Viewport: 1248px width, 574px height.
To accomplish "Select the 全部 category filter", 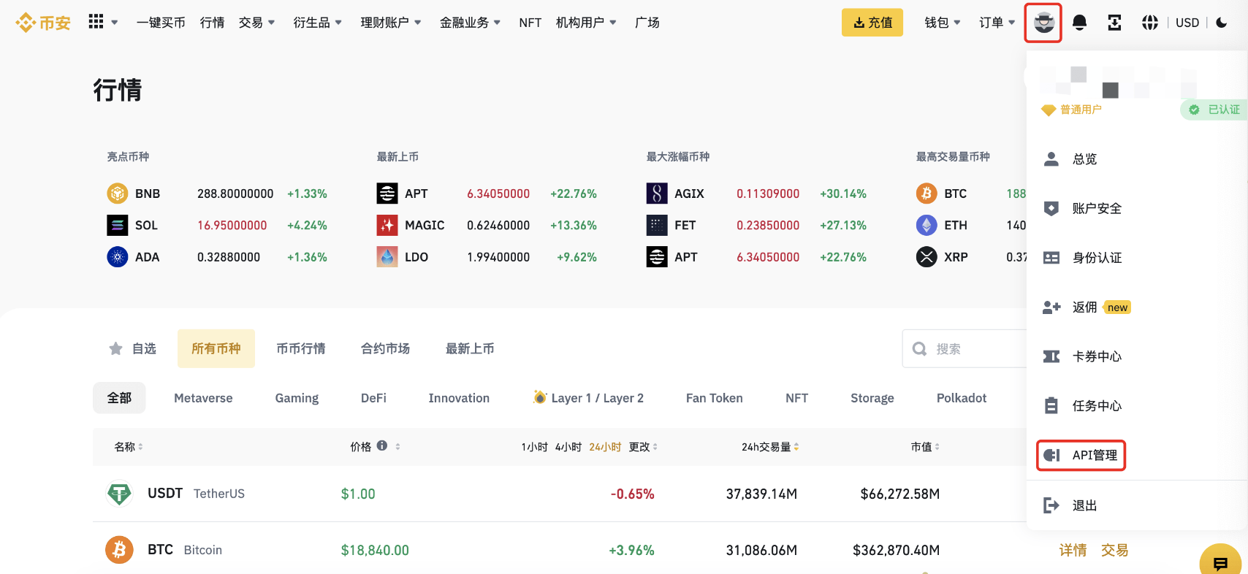I will [x=119, y=398].
